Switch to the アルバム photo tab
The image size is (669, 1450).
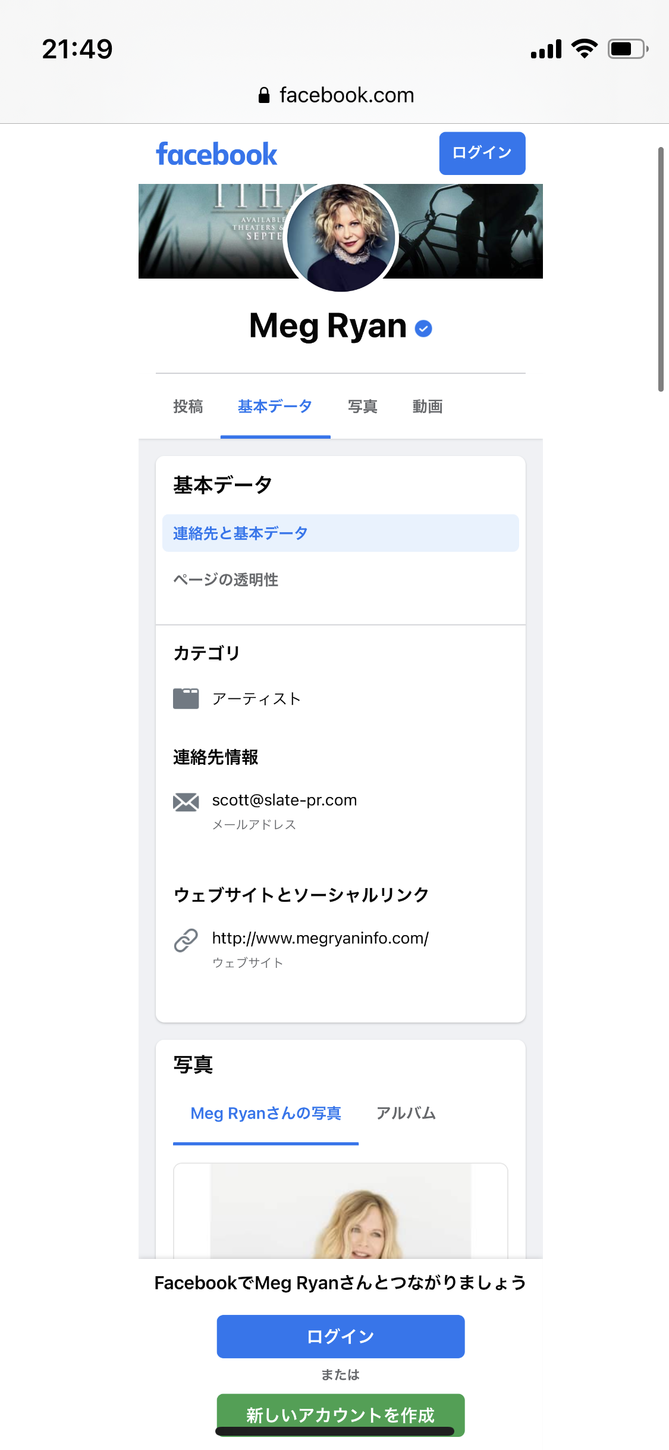406,1113
